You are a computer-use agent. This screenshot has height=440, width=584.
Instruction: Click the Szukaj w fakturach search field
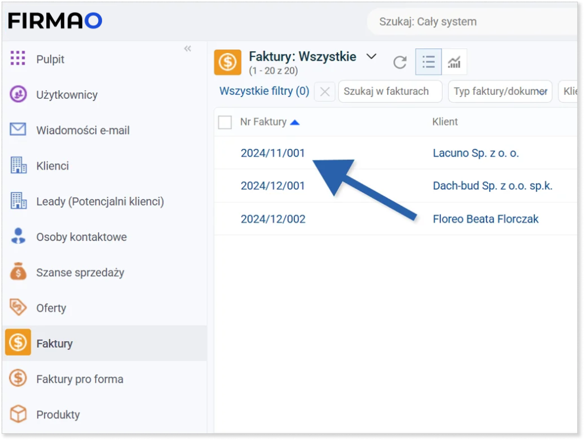[x=390, y=91]
